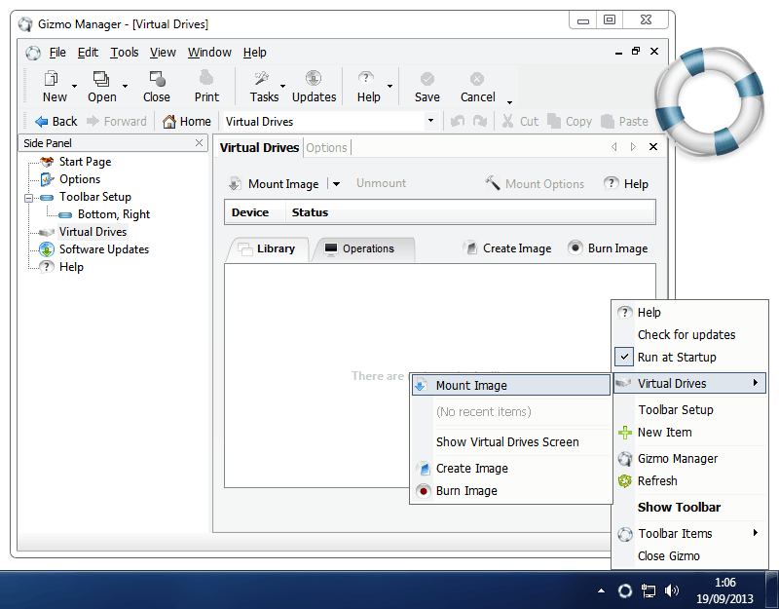Click the Unmount button
Screen dimensions: 779x609
pos(381,183)
